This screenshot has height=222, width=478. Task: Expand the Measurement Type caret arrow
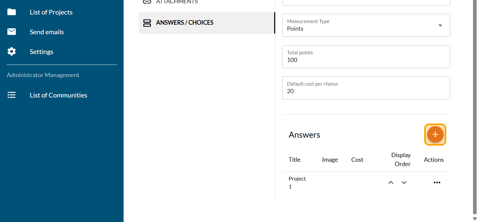point(440,26)
